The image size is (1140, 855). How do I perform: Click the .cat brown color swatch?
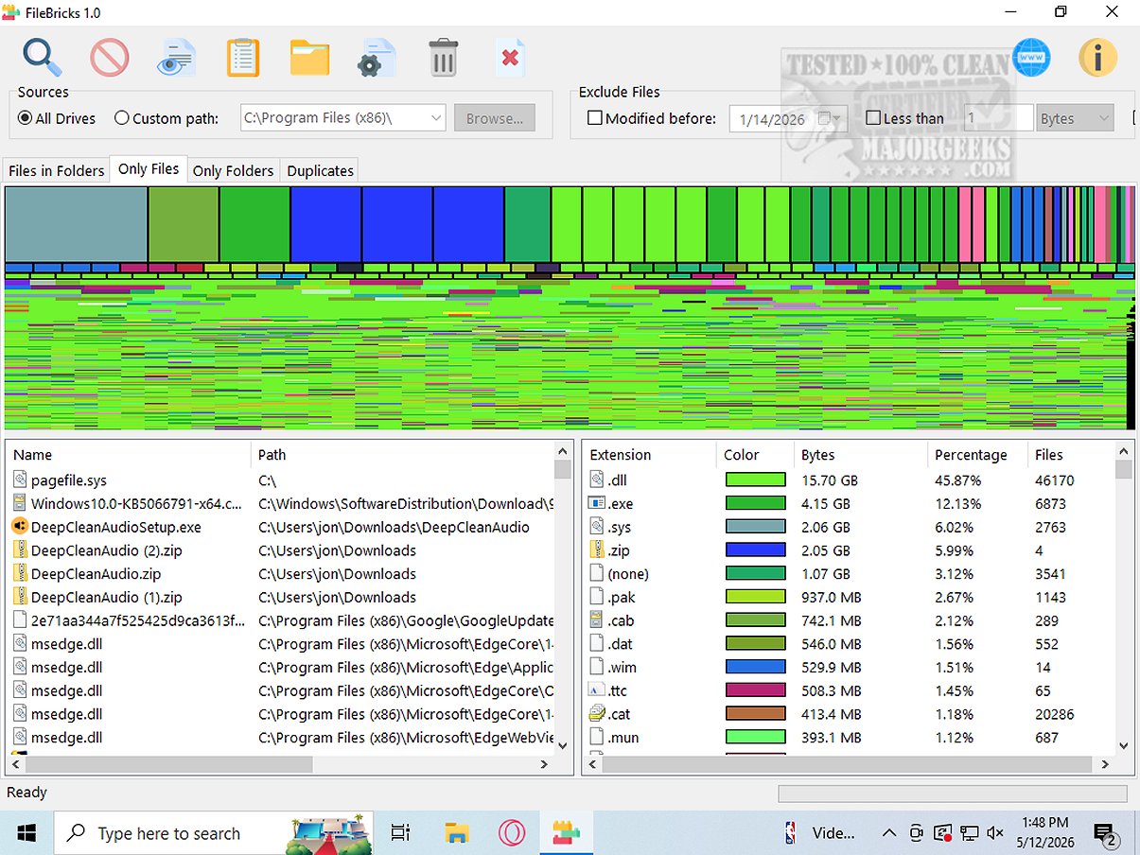point(755,714)
